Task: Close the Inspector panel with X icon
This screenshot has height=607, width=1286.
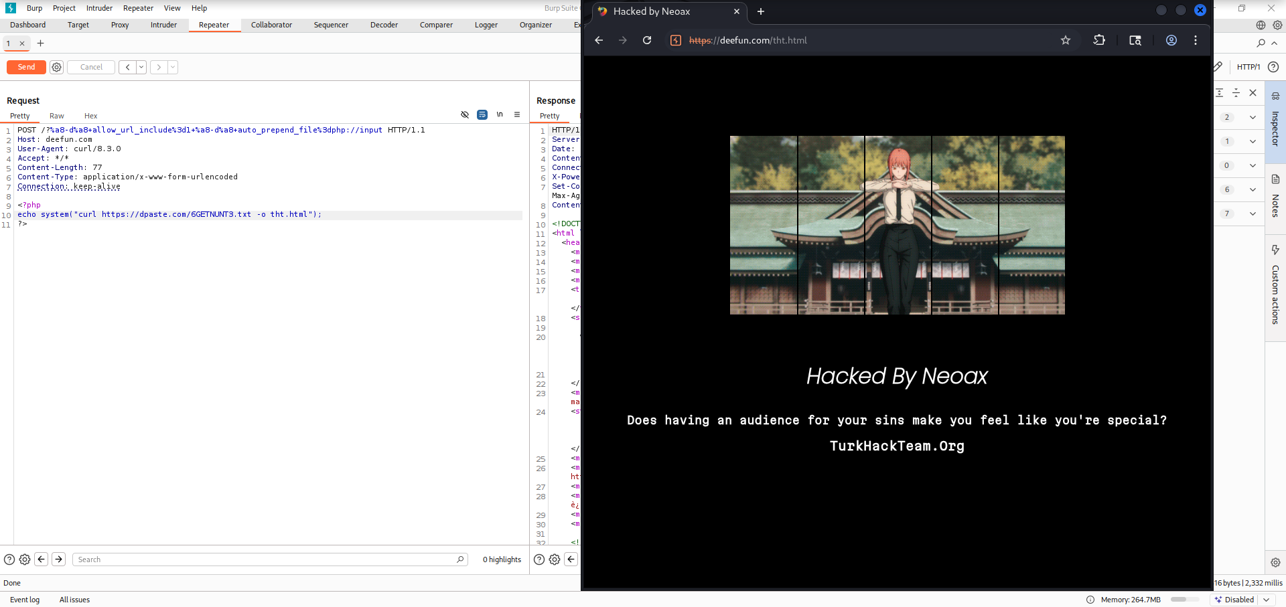Action: click(1253, 93)
